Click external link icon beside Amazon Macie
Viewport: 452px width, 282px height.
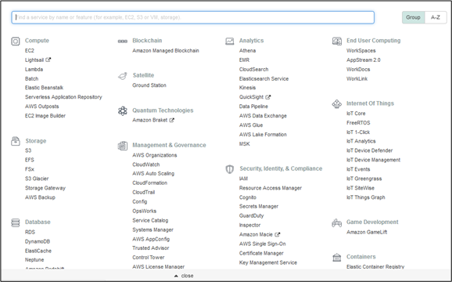point(278,234)
